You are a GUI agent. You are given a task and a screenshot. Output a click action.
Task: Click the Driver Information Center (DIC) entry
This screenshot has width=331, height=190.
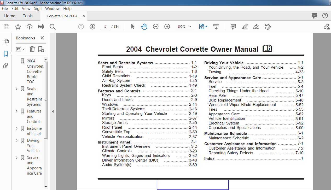[130, 160]
